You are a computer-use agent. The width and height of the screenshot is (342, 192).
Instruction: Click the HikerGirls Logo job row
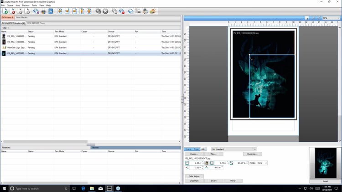tap(91, 47)
